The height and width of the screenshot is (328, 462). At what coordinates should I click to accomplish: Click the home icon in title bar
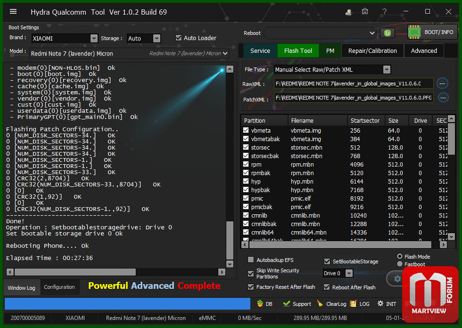365,11
